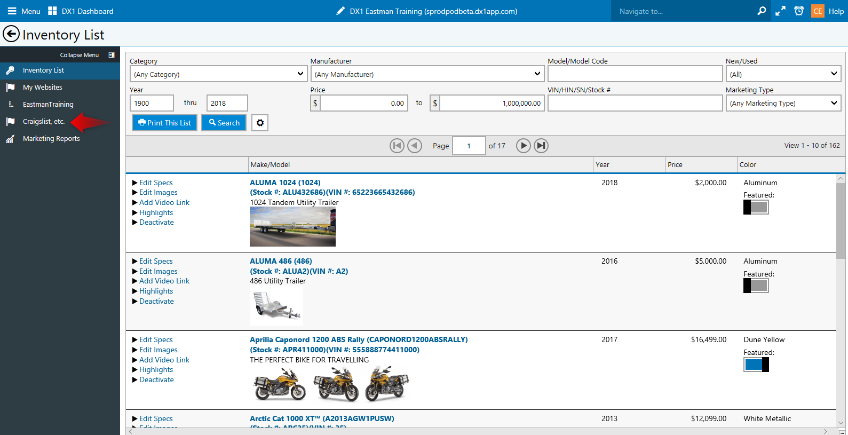Click the flag icon beside My Websites
The width and height of the screenshot is (848, 435).
click(10, 88)
